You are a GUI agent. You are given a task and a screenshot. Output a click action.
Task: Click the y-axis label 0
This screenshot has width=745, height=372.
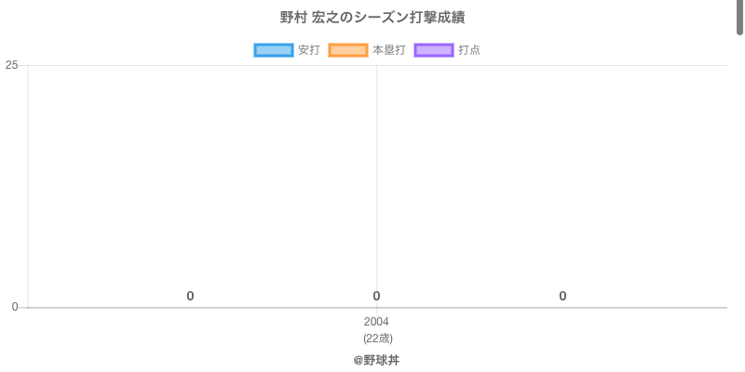tap(14, 307)
